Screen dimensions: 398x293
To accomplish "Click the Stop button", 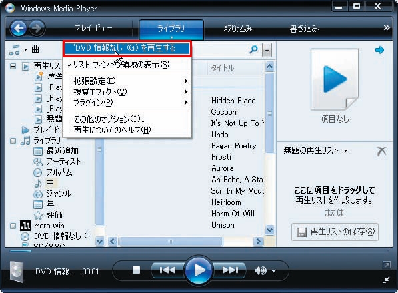I will (x=136, y=270).
